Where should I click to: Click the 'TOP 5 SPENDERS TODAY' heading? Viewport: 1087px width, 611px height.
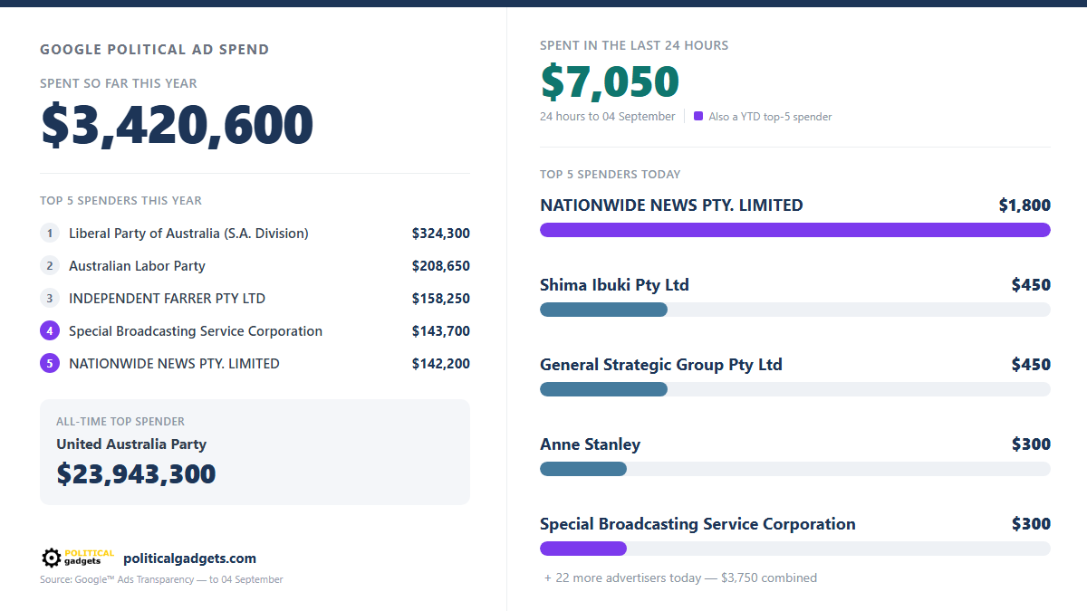611,175
